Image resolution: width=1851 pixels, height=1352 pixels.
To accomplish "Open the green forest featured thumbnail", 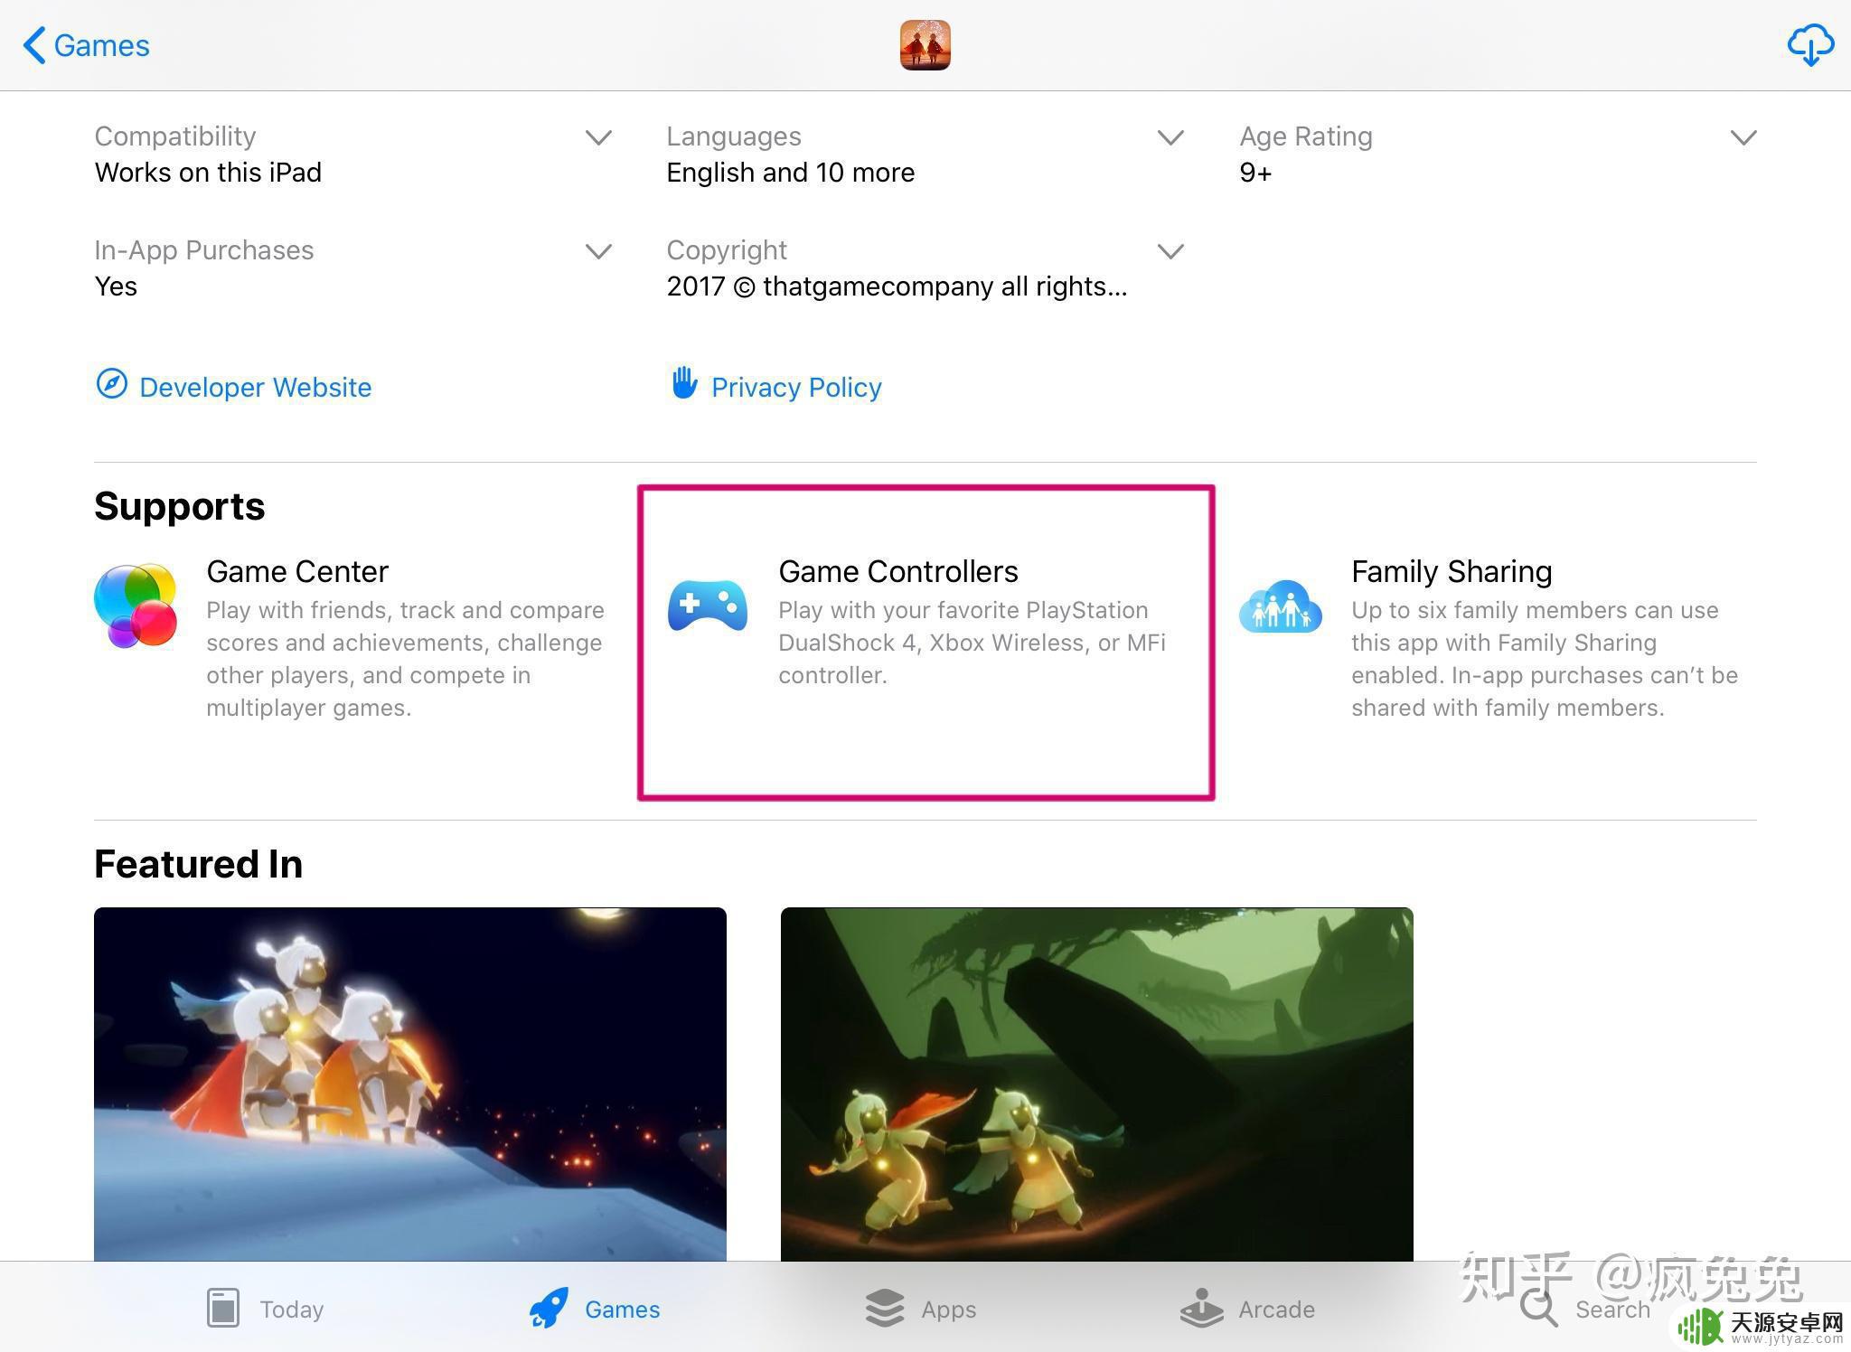I will (1097, 1084).
